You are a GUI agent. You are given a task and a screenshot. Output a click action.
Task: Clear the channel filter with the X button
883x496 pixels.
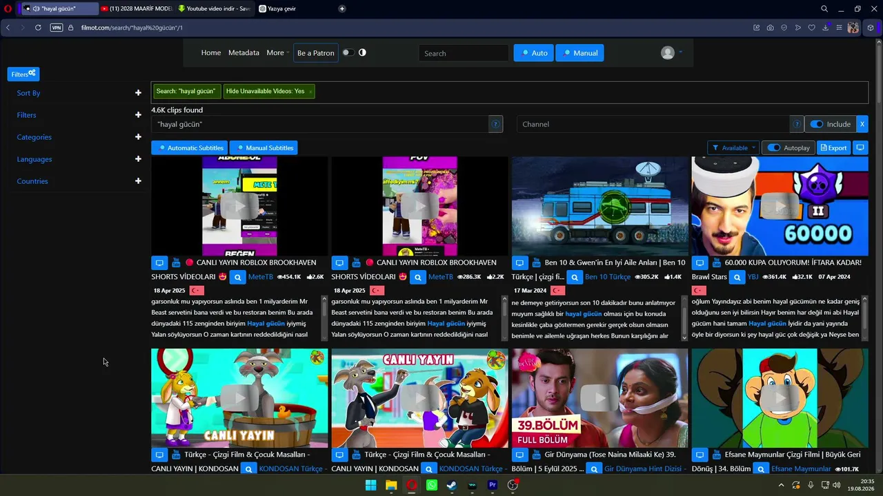[x=862, y=124]
